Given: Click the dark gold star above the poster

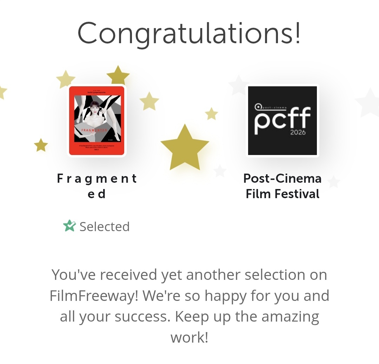Looking at the screenshot, I should pos(118,75).
